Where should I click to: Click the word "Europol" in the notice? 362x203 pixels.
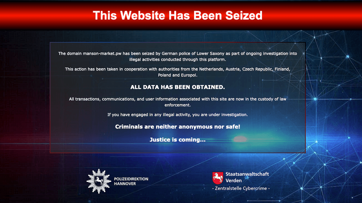pyautogui.click(x=189, y=75)
